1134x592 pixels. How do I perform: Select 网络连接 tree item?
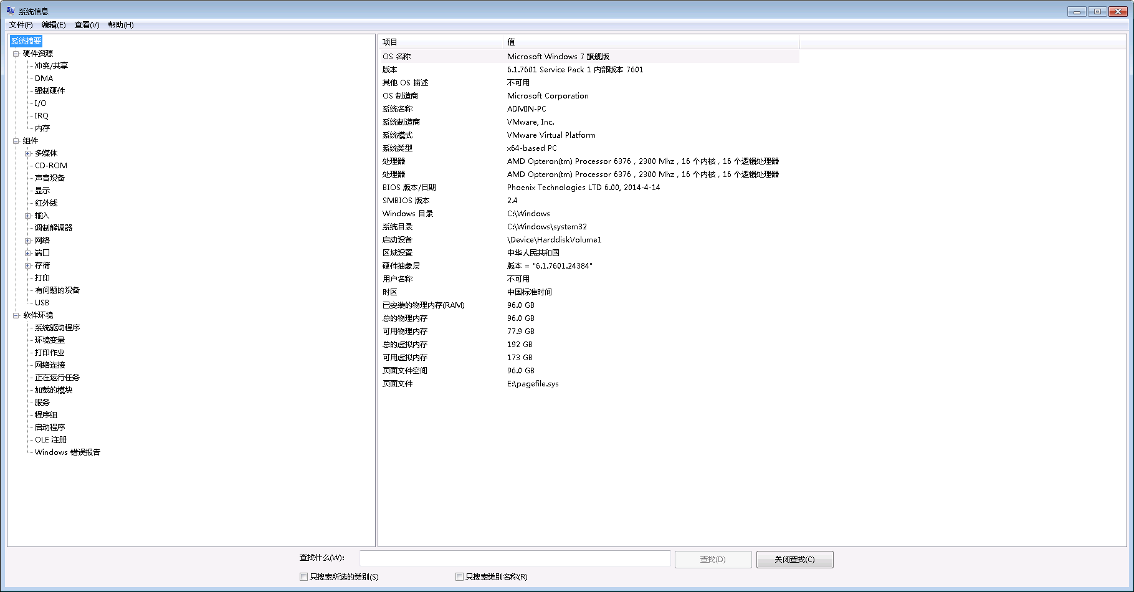click(50, 365)
